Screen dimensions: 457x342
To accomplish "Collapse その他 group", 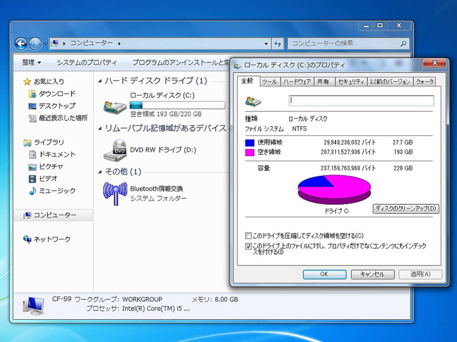I will pyautogui.click(x=100, y=173).
